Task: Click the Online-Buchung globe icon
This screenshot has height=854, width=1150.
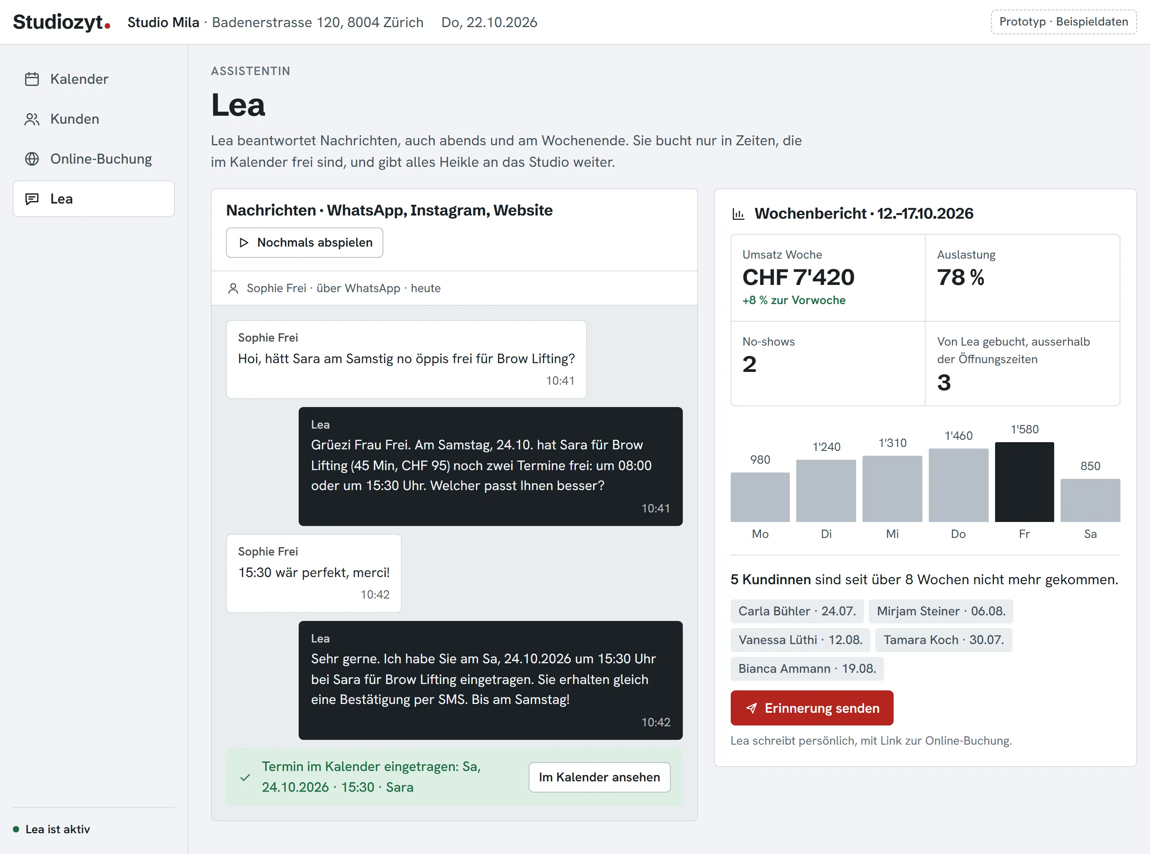Action: (x=32, y=159)
